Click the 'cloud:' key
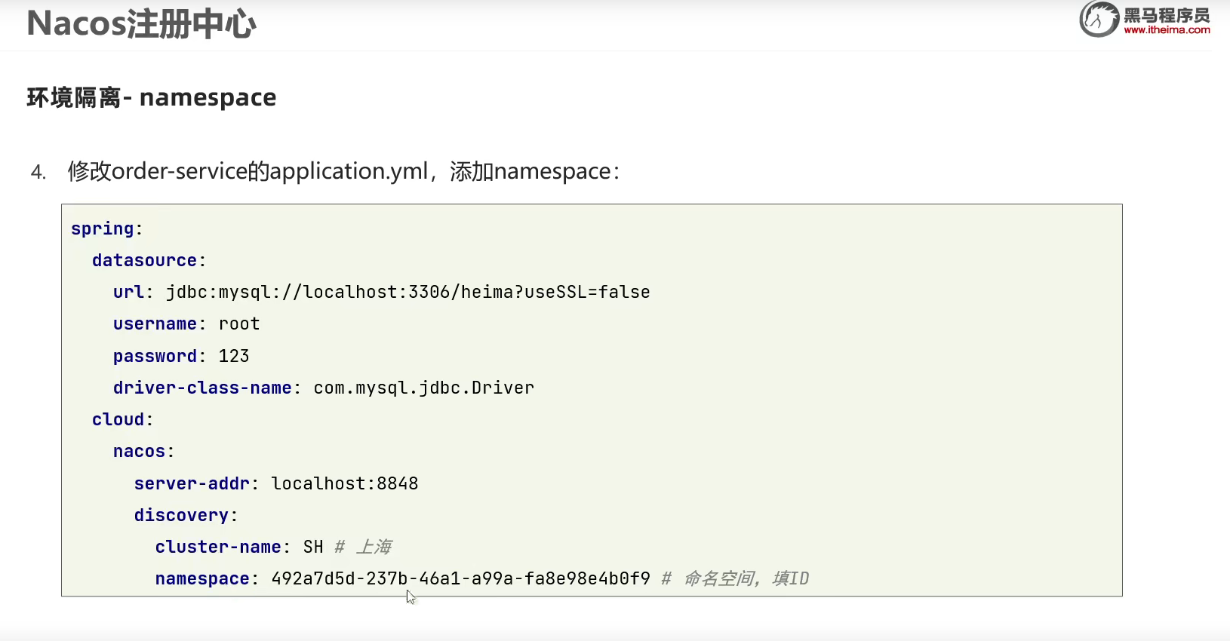This screenshot has width=1230, height=641. 123,420
